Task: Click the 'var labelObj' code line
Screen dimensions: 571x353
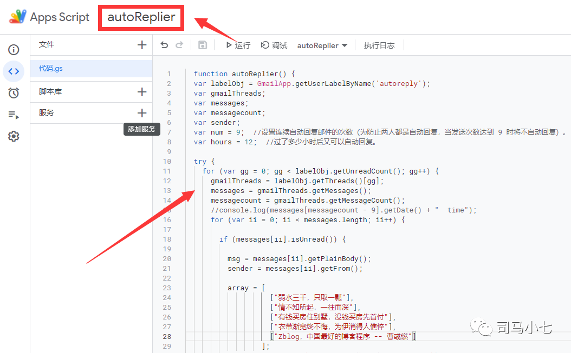Action: coord(312,84)
